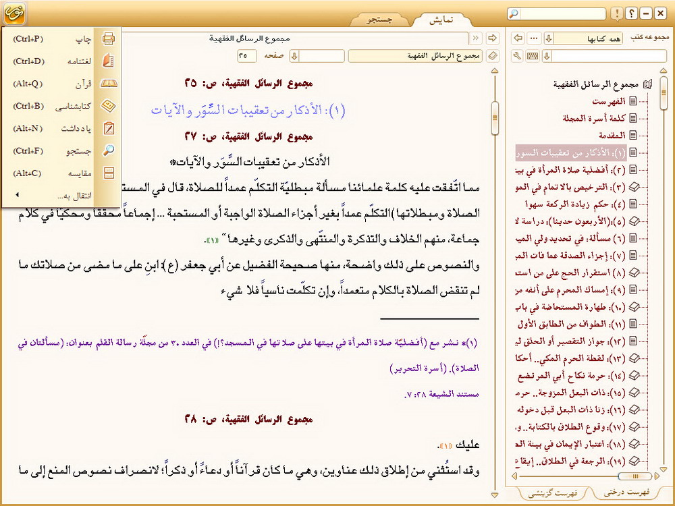Switch to the جستجو tab at top
This screenshot has height=506, width=675.
click(379, 20)
